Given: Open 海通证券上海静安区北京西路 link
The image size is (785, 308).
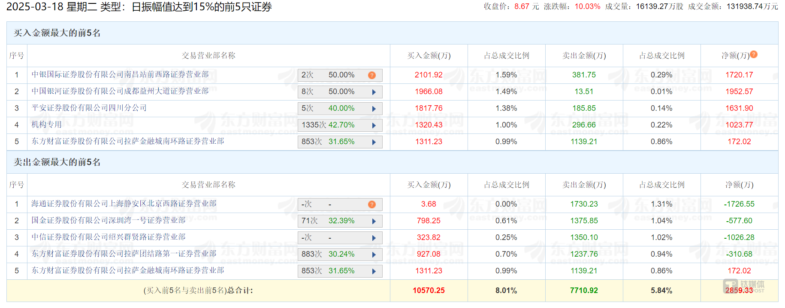Looking at the screenshot, I should point(124,204).
